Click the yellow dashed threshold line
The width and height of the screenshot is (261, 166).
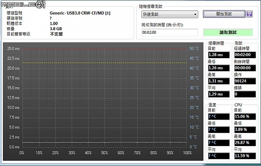(104, 63)
